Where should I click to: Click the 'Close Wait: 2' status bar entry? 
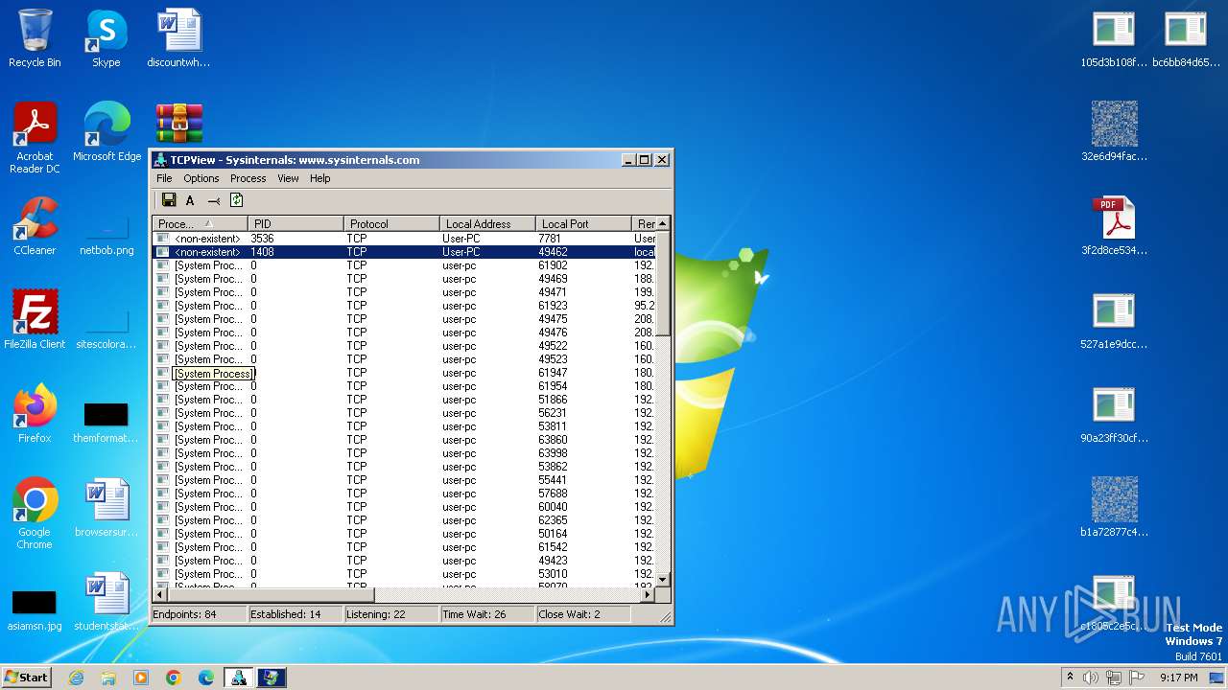tap(583, 614)
